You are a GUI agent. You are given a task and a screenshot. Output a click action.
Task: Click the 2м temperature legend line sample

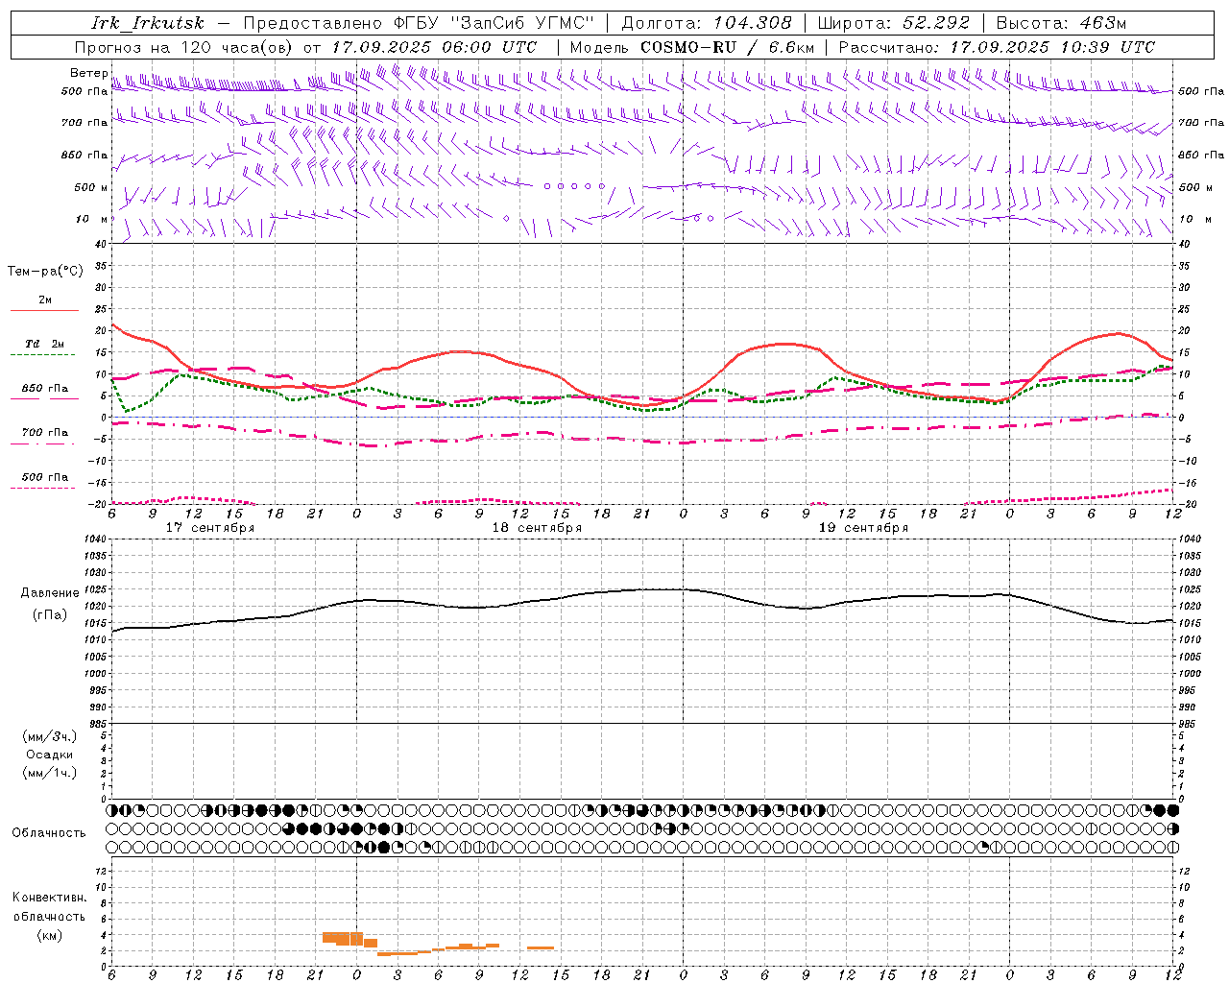click(43, 311)
